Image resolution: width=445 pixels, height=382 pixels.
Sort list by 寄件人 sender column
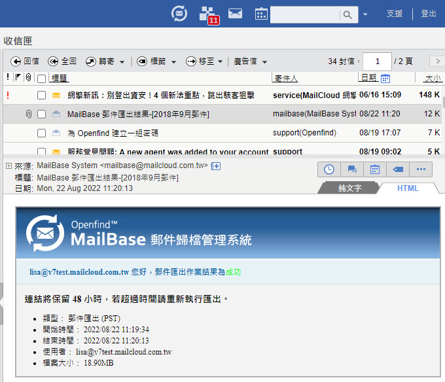286,78
